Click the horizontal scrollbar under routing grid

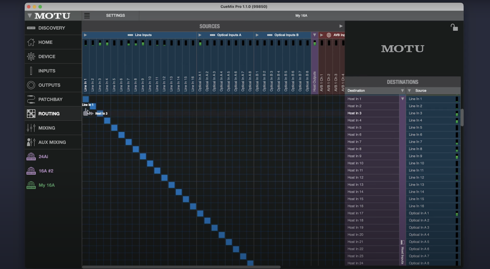[181, 267]
